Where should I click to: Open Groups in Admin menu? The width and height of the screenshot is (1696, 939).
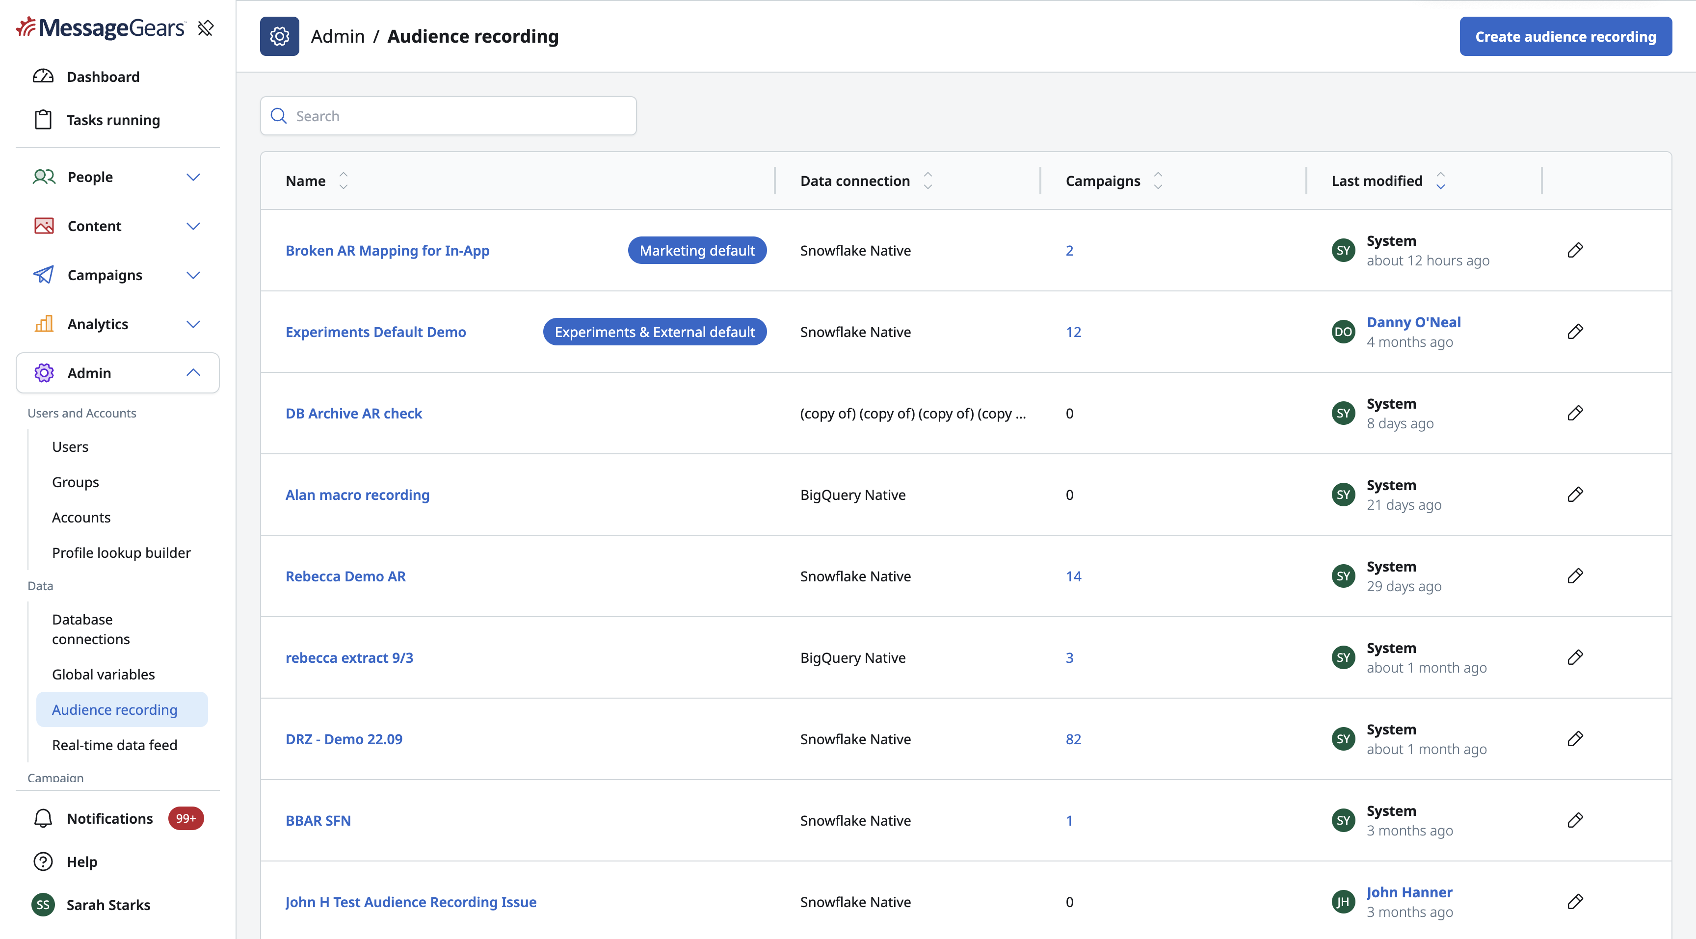click(75, 482)
